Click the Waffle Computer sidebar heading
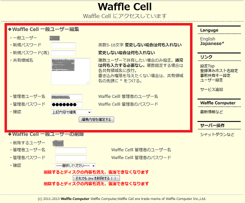 (x=218, y=103)
